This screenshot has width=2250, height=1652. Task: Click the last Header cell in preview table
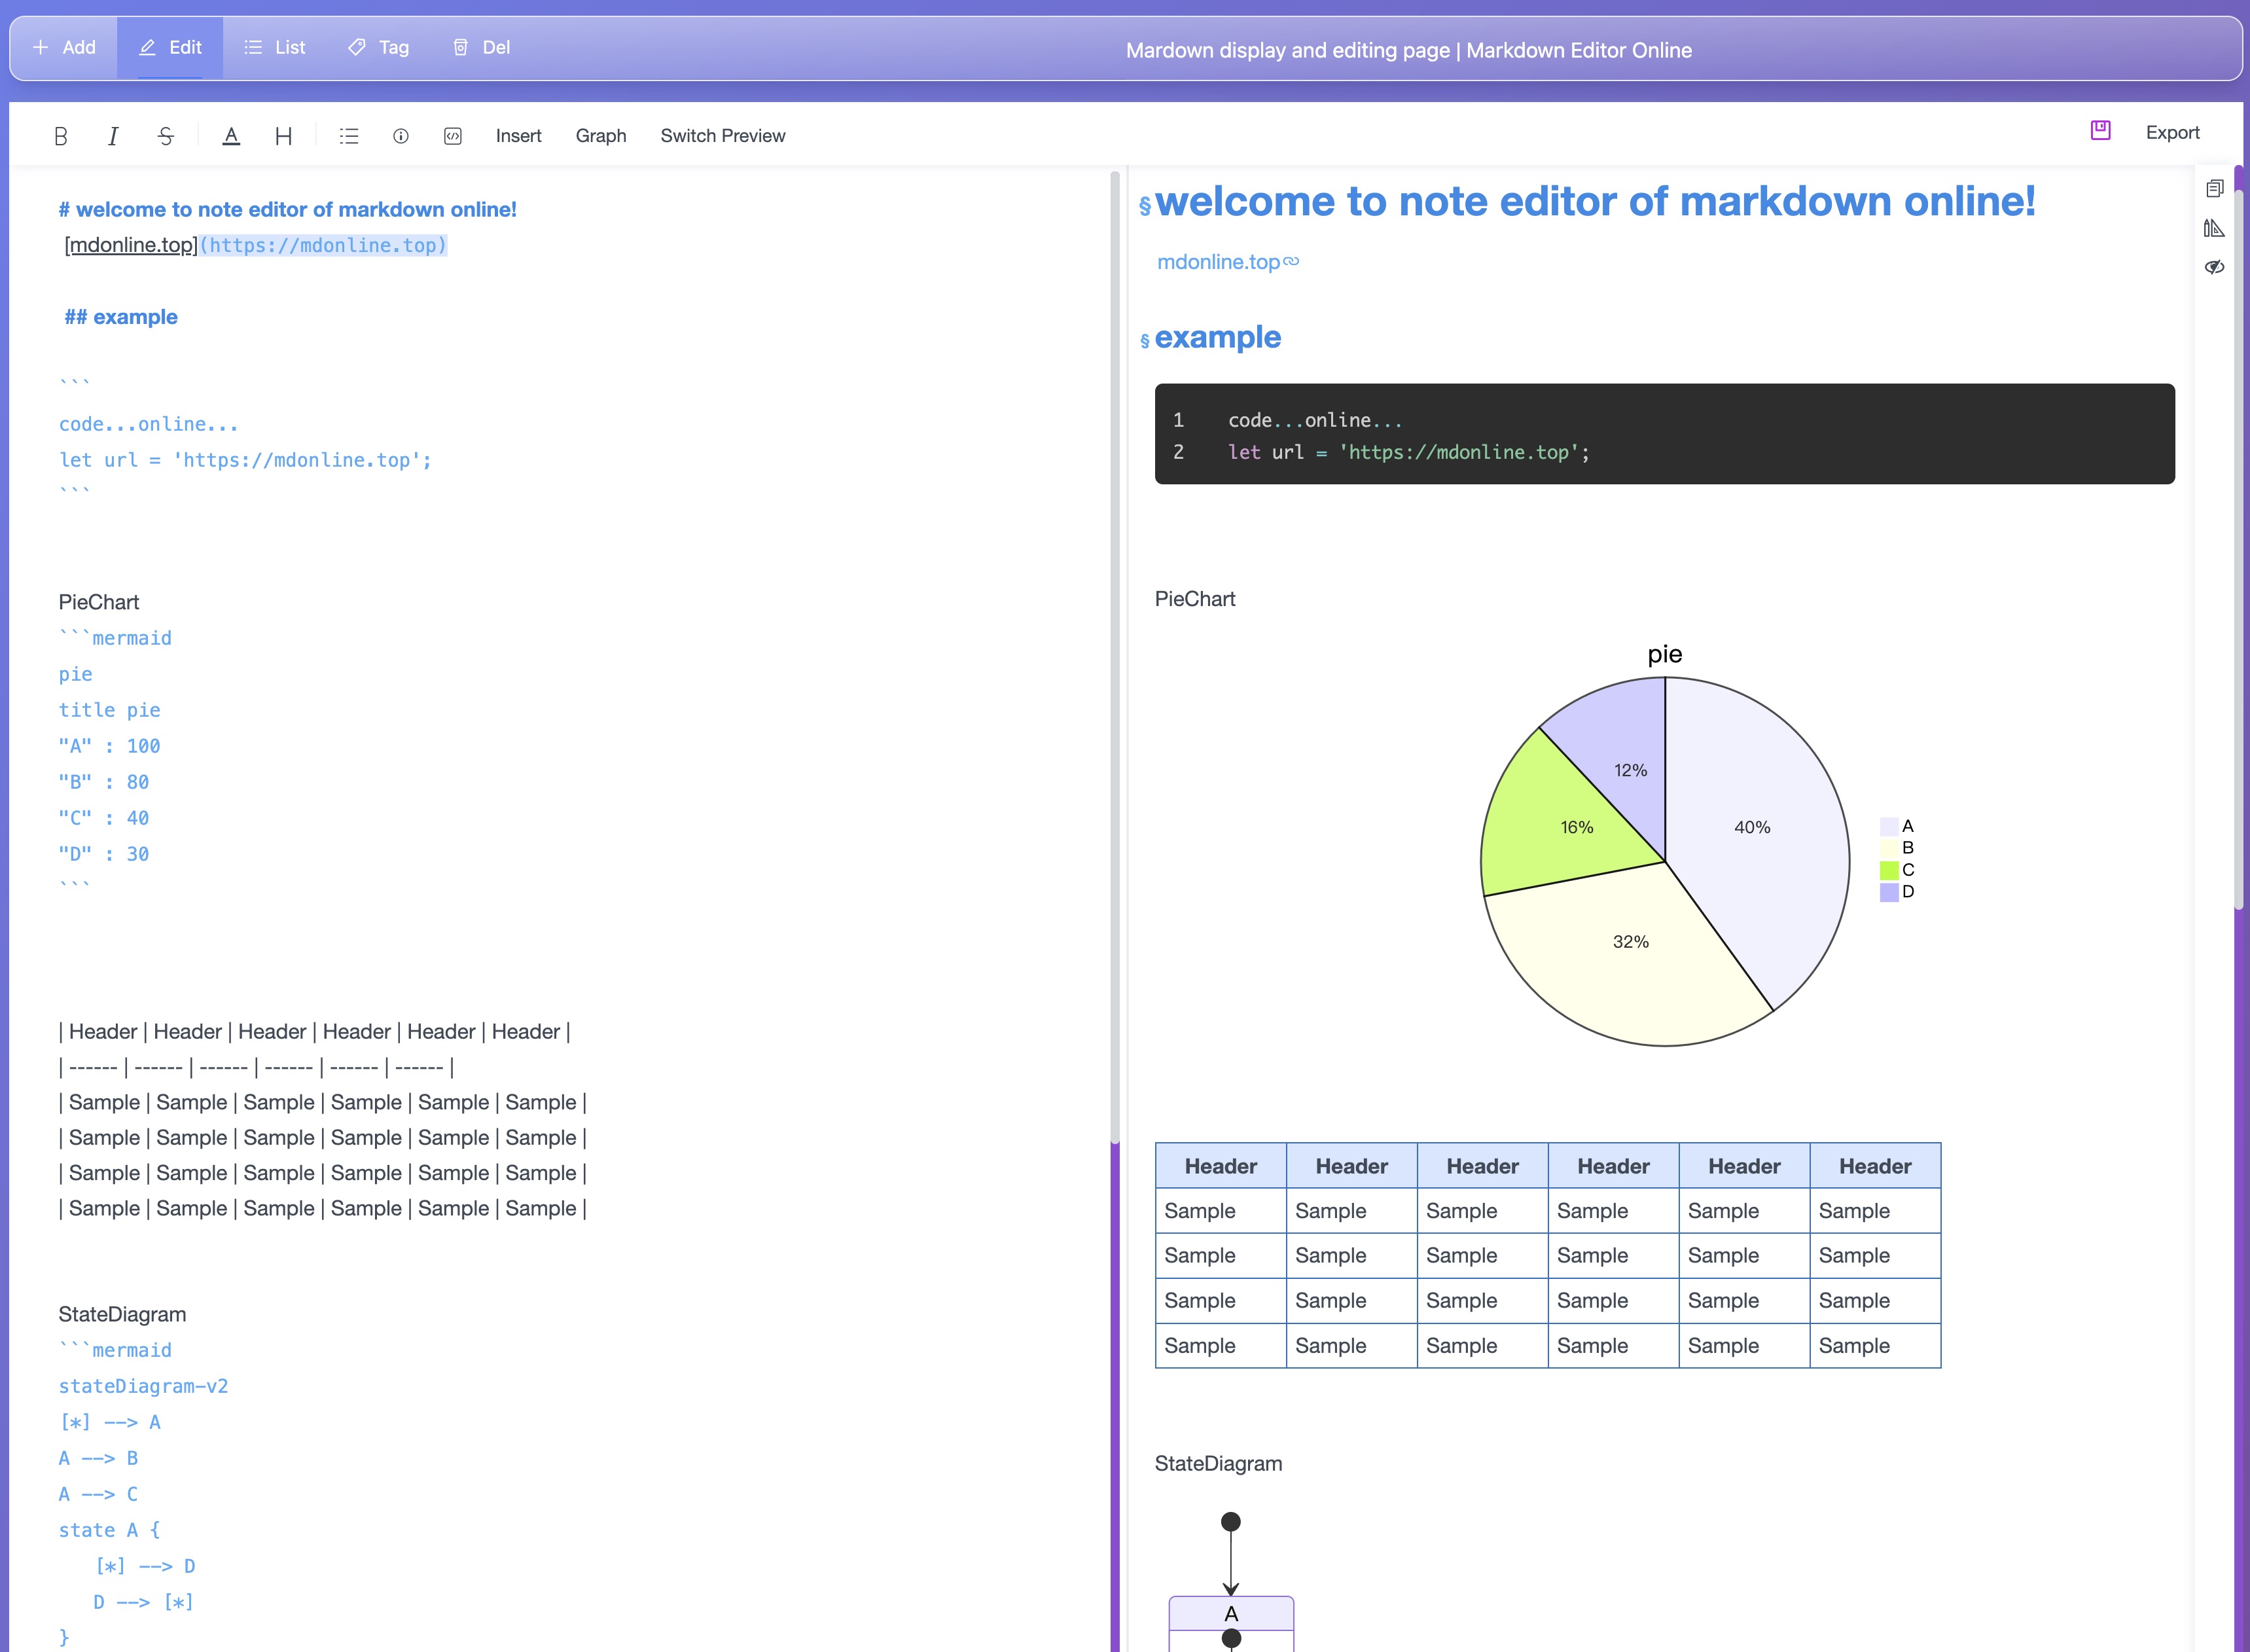(x=1875, y=1166)
